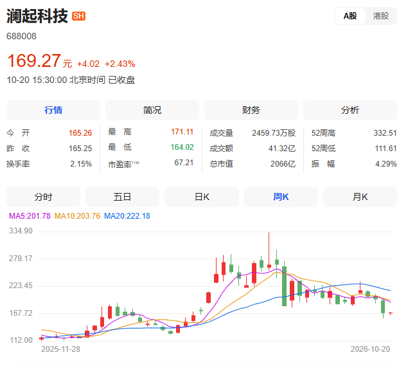Viewport: 399px width, 366px height.
Task: Click the chart end date 2026-10-20
Action: pos(370,349)
